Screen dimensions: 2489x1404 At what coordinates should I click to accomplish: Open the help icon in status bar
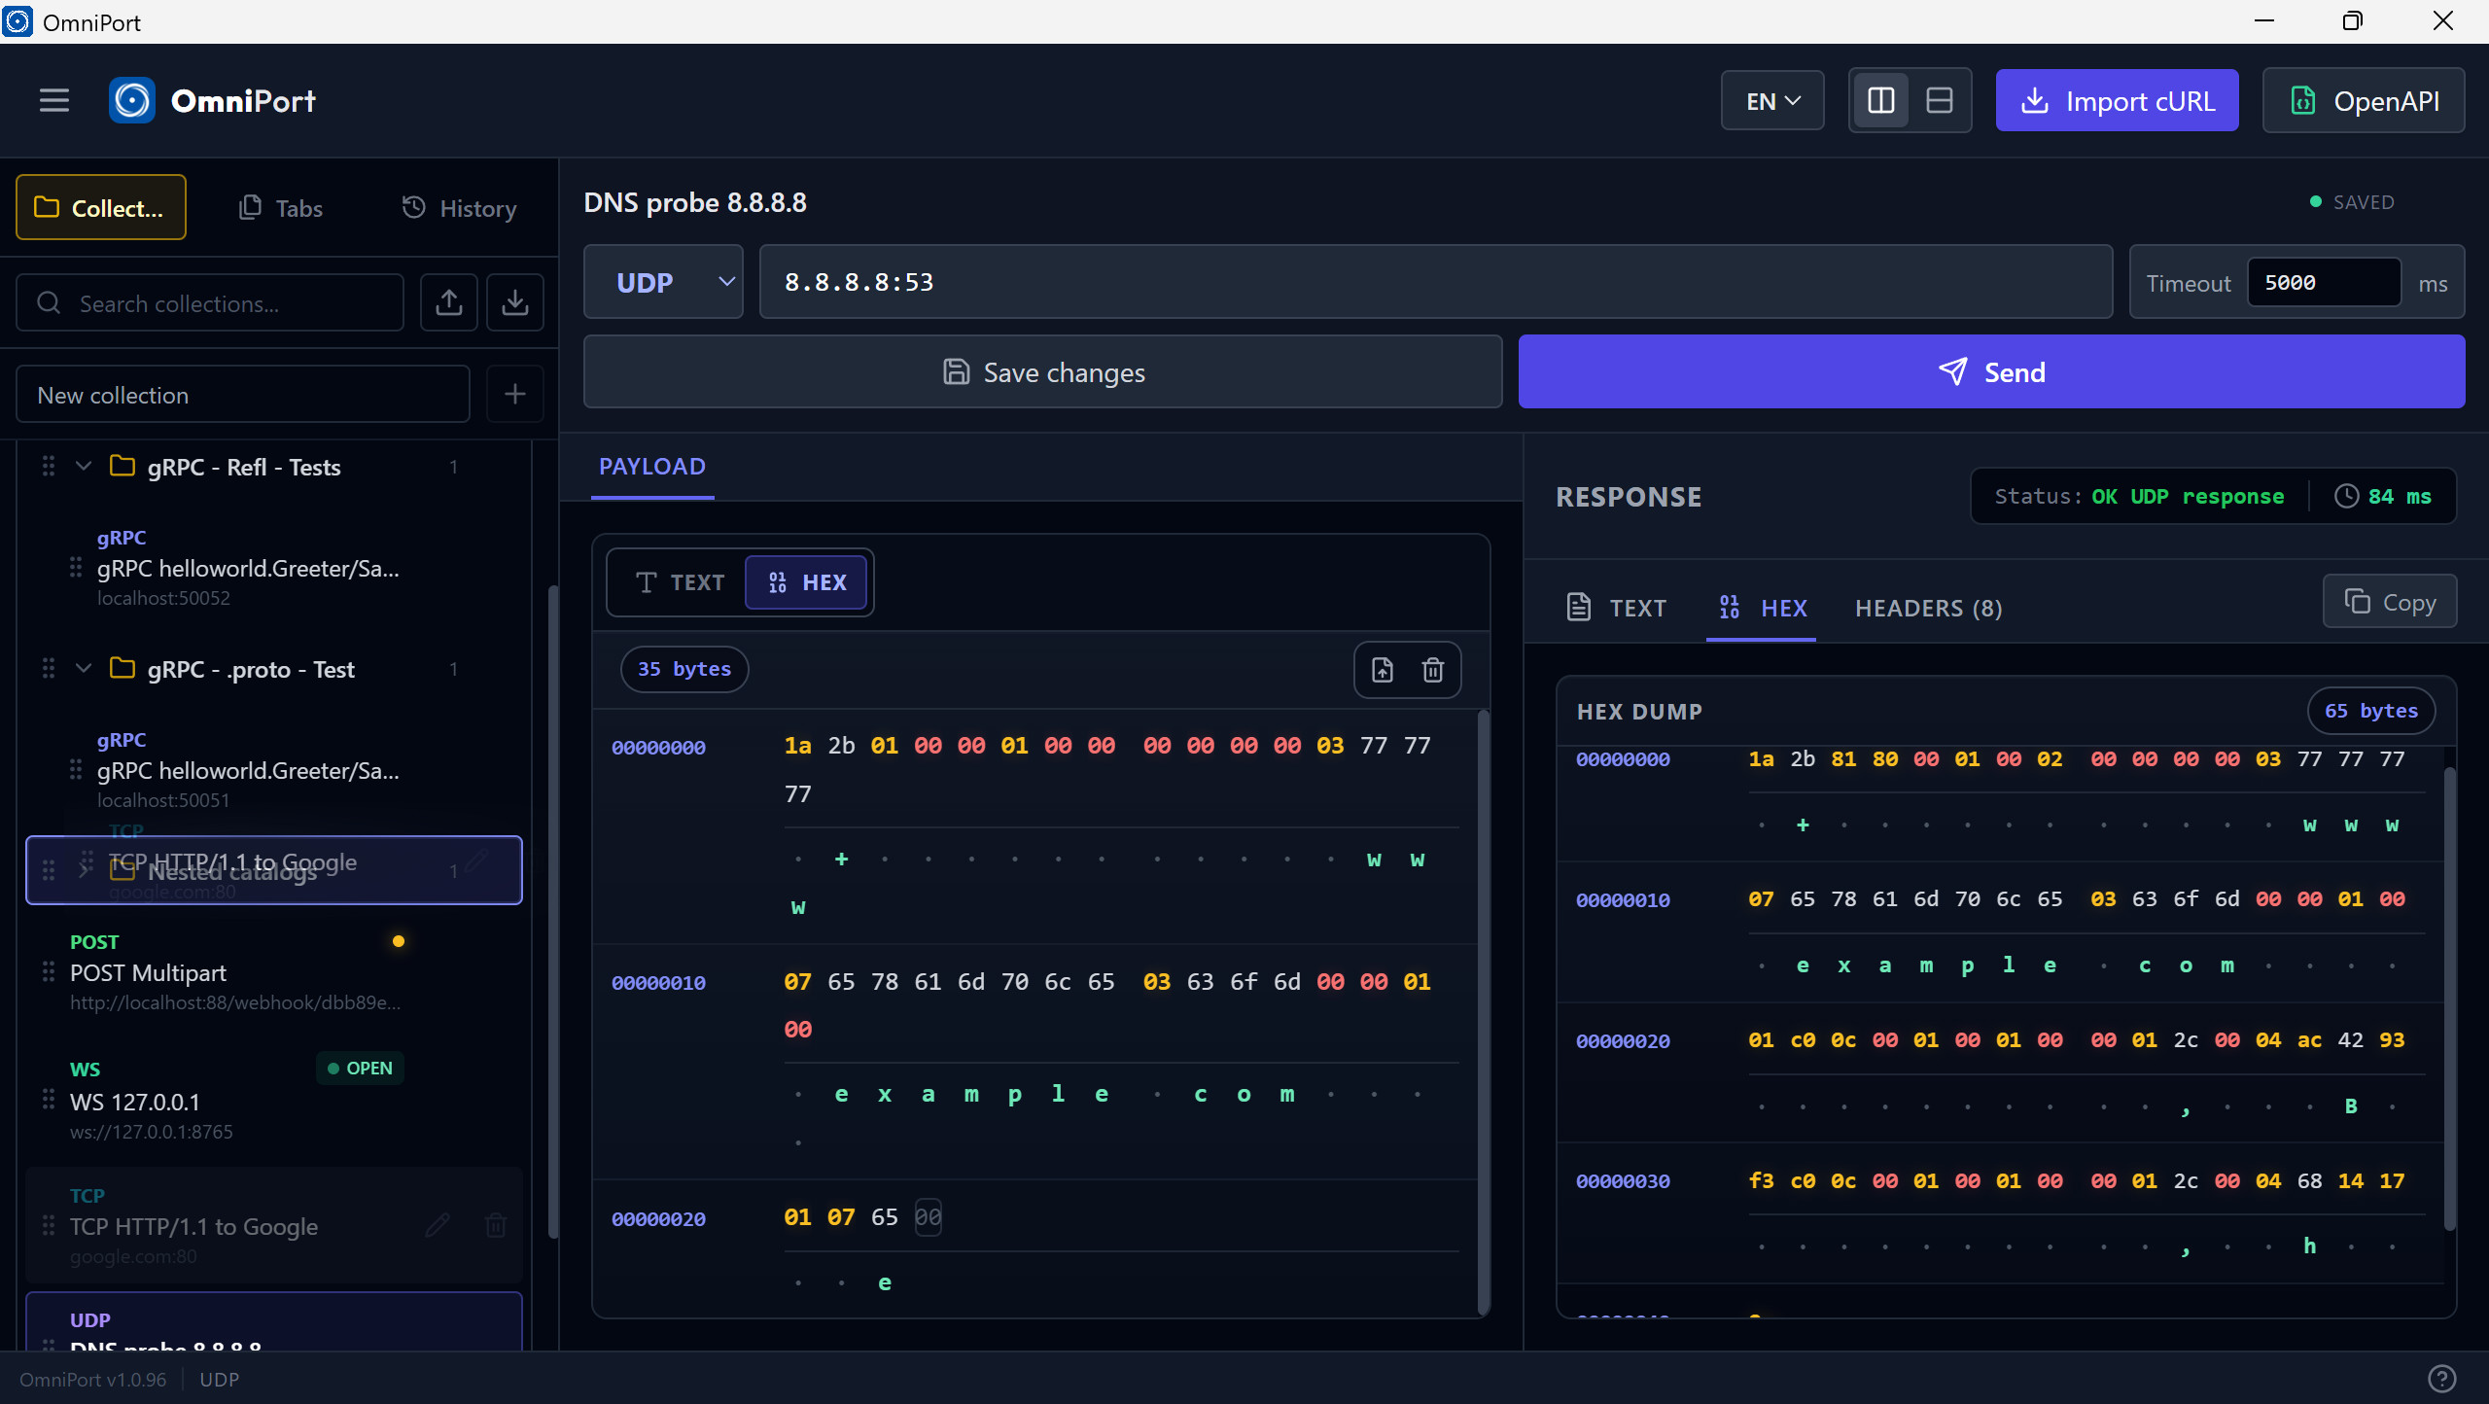point(2441,1378)
